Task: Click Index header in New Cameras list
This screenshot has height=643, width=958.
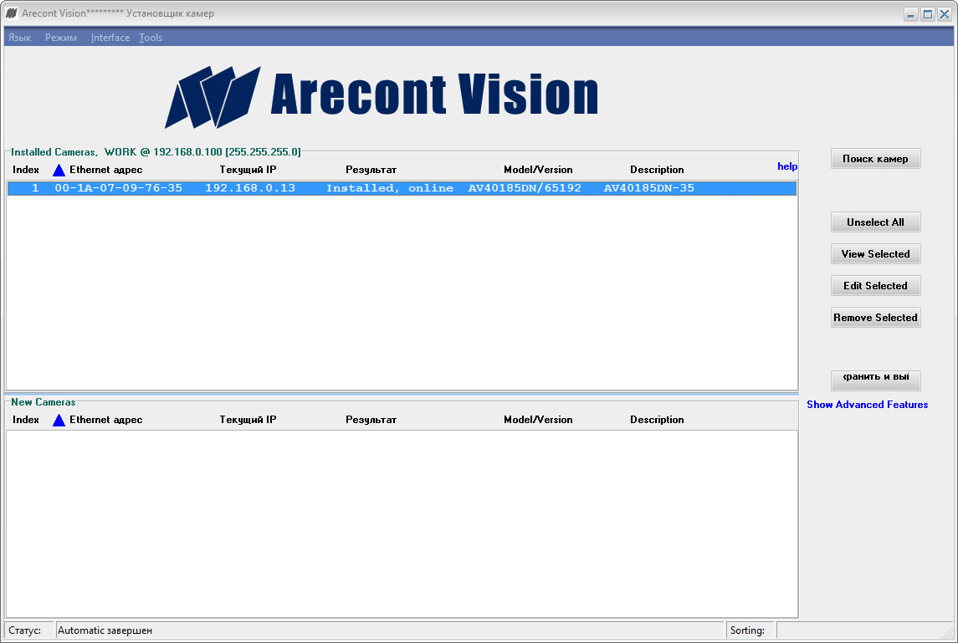Action: pyautogui.click(x=26, y=420)
